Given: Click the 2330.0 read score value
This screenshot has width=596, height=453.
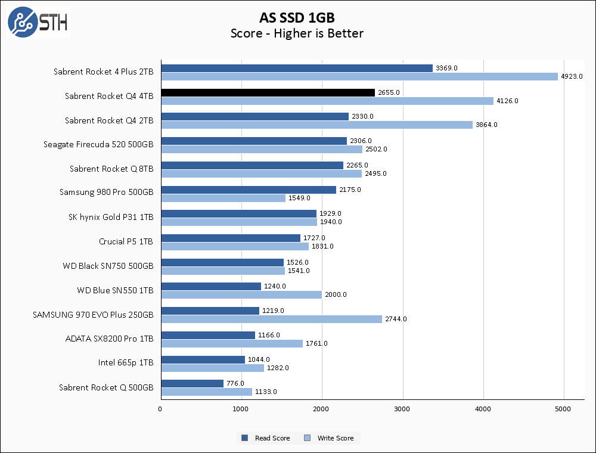Looking at the screenshot, I should click(362, 117).
